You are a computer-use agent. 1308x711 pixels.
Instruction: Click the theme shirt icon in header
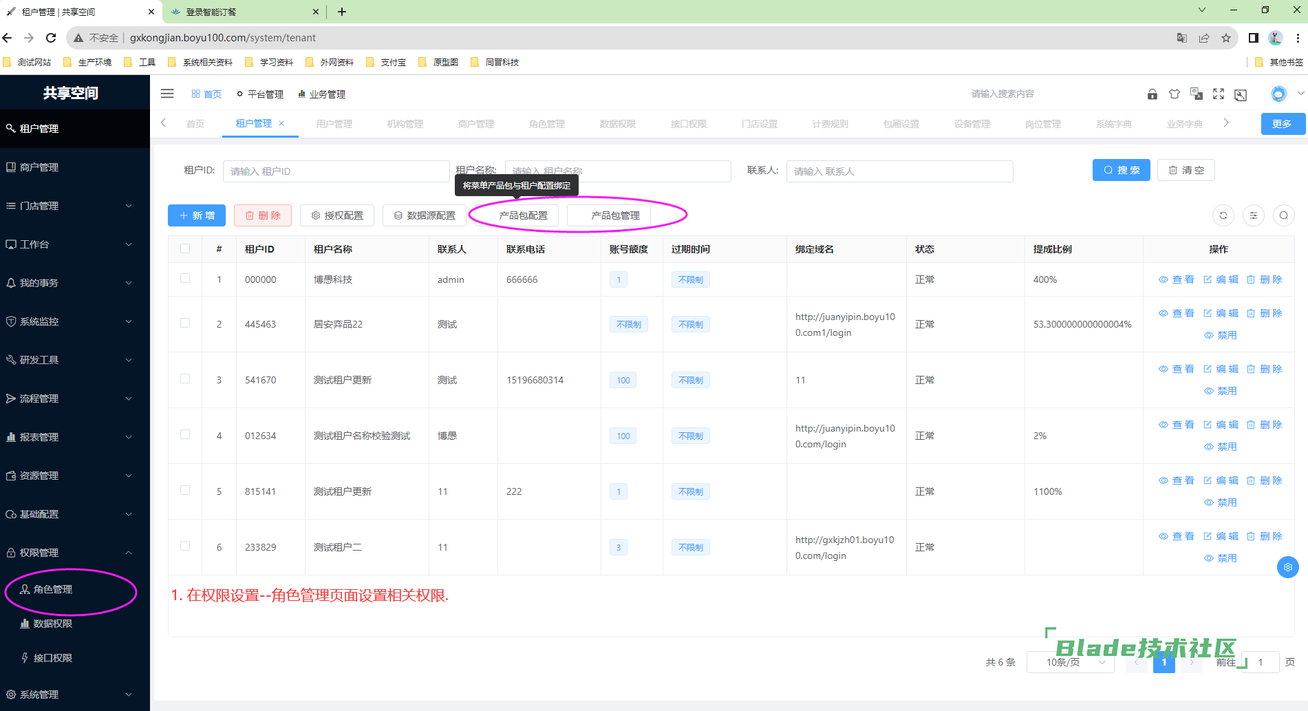1175,94
